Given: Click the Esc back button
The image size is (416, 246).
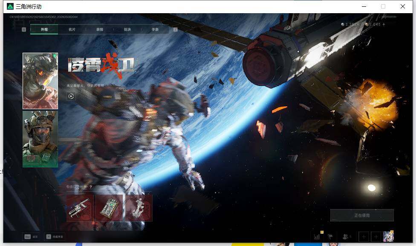Looking at the screenshot, I should click(31, 237).
